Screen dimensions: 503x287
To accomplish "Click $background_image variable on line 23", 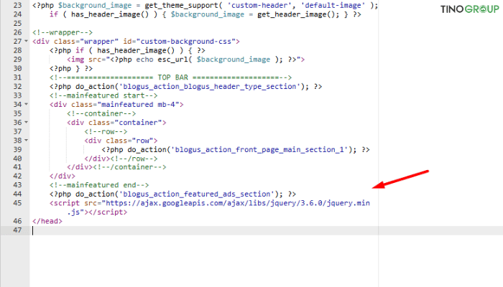I will click(x=95, y=6).
